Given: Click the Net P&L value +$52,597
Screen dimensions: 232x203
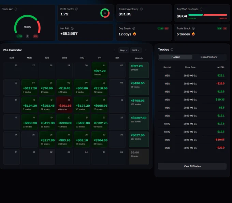Looking at the screenshot, I should 69,33.
